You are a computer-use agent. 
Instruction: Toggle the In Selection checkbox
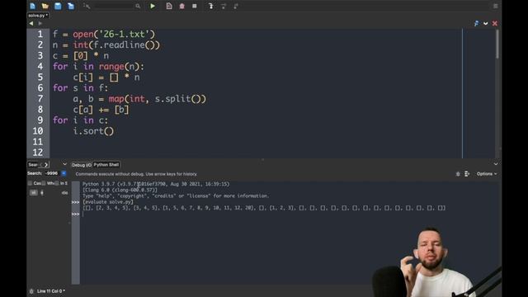coord(57,183)
